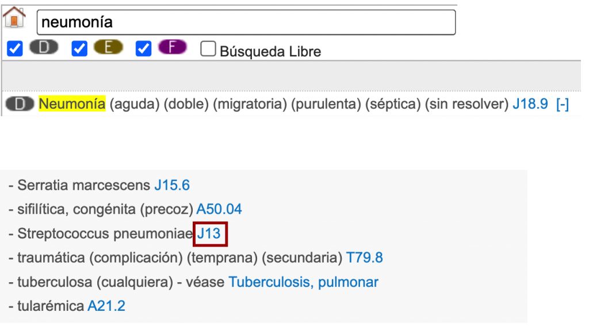Uncheck the D filter checkbox

click(x=15, y=49)
